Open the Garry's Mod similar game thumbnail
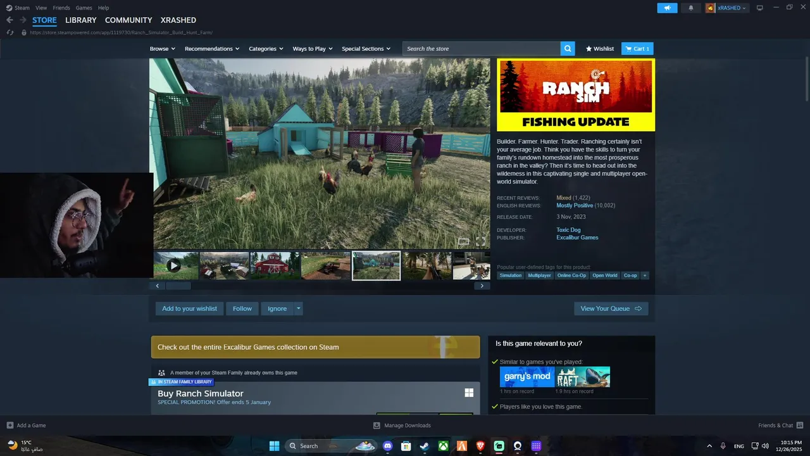The width and height of the screenshot is (810, 456). pos(527,377)
